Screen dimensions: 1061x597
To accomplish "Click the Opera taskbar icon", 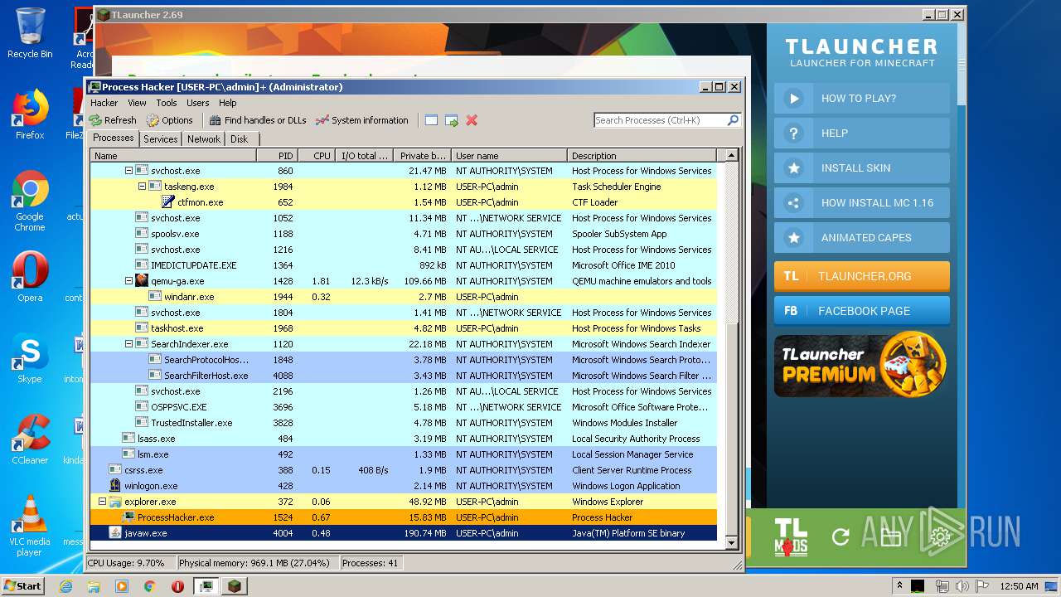I will 177,586.
